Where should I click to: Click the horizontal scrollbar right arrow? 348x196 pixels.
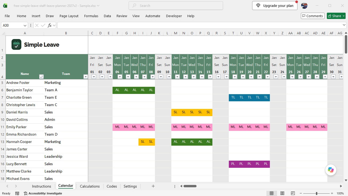(341, 186)
